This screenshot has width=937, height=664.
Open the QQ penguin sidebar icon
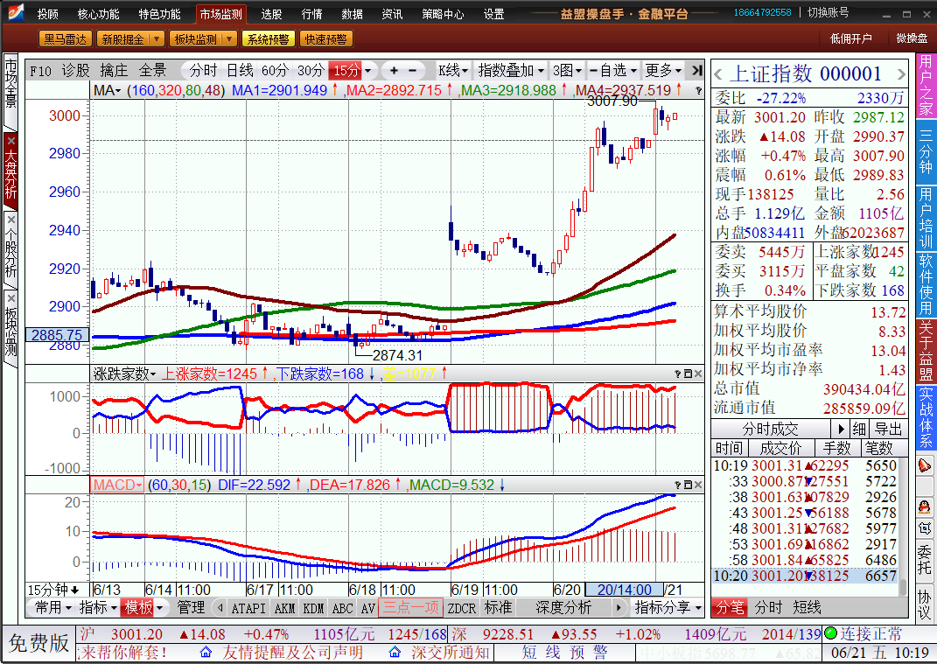(925, 508)
